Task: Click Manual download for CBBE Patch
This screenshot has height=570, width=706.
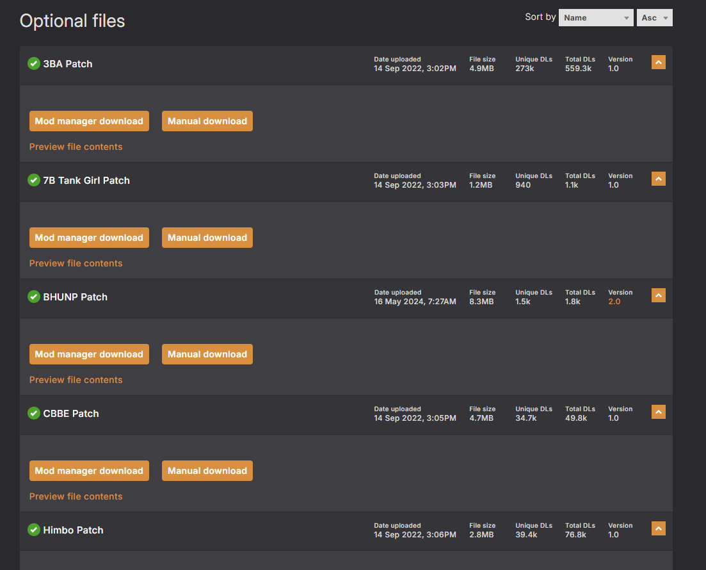Action: 207,471
